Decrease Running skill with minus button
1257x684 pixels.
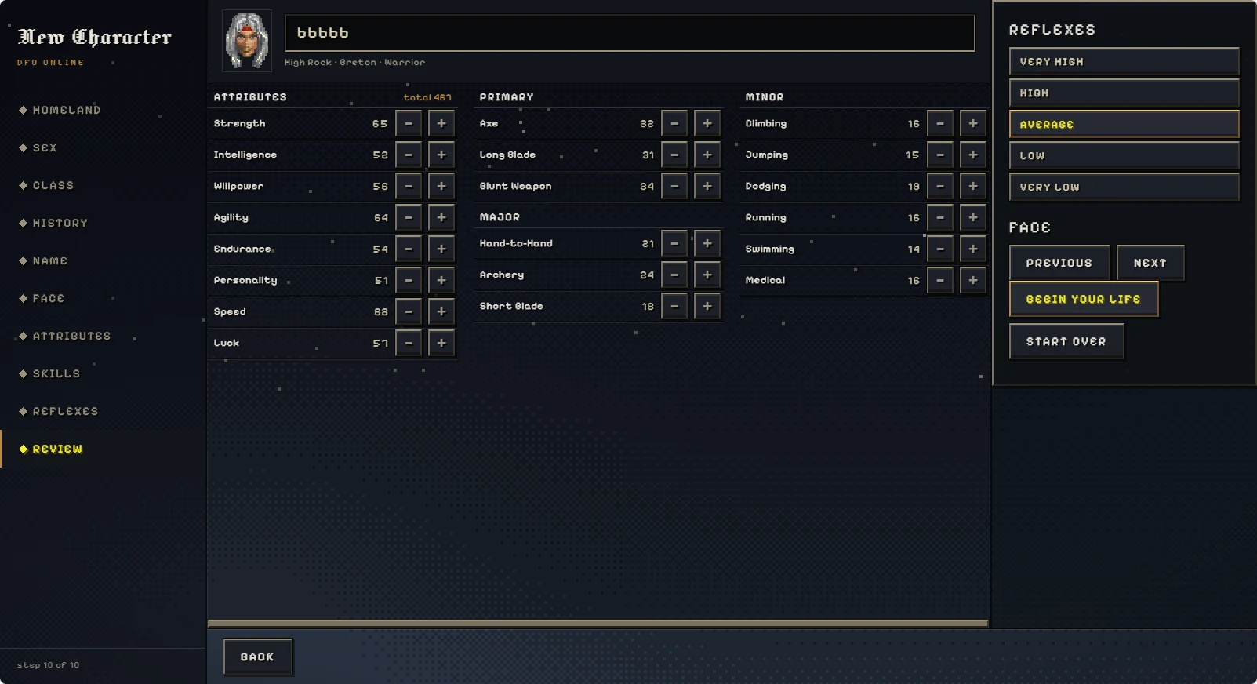click(940, 217)
